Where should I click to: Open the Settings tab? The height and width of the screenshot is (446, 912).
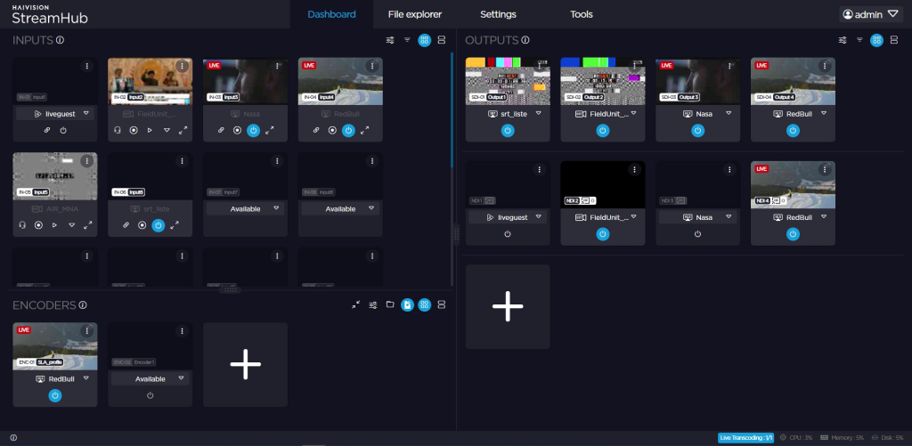[x=498, y=14]
